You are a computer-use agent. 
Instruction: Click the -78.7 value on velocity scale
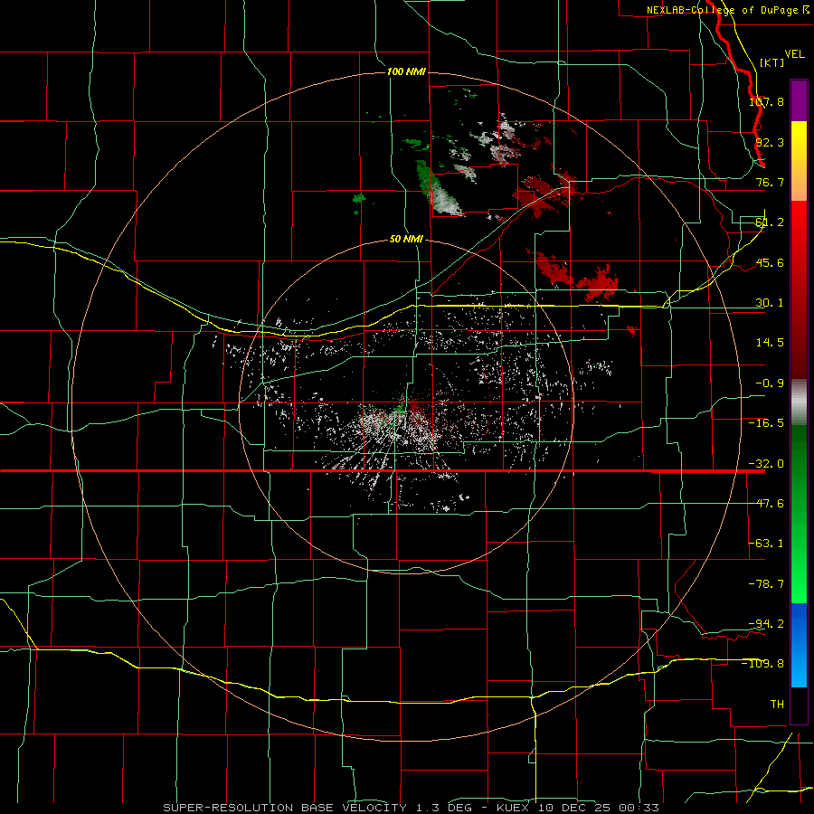(x=766, y=584)
